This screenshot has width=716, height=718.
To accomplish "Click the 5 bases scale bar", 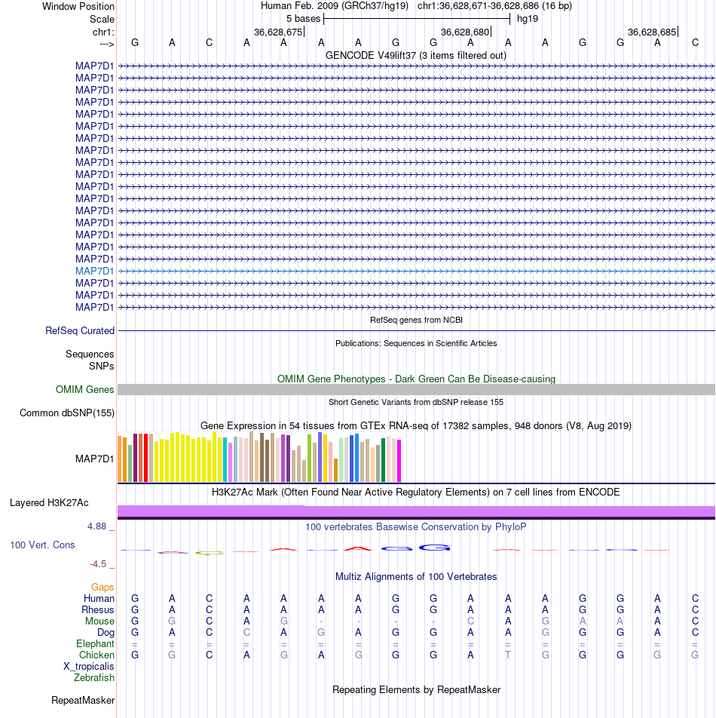I will pyautogui.click(x=417, y=19).
